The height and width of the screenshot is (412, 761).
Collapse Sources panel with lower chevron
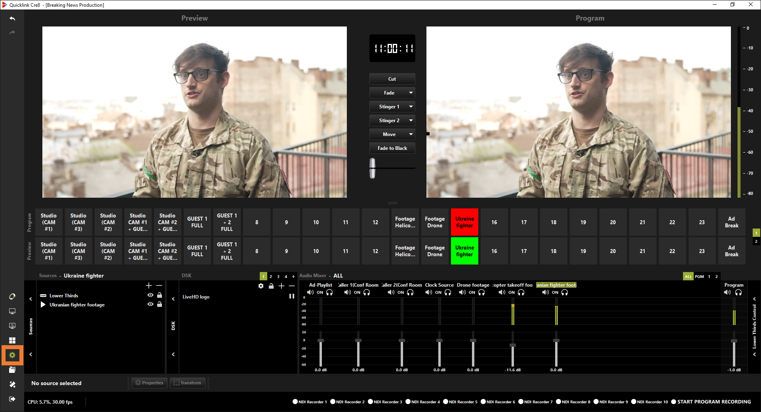click(x=30, y=354)
